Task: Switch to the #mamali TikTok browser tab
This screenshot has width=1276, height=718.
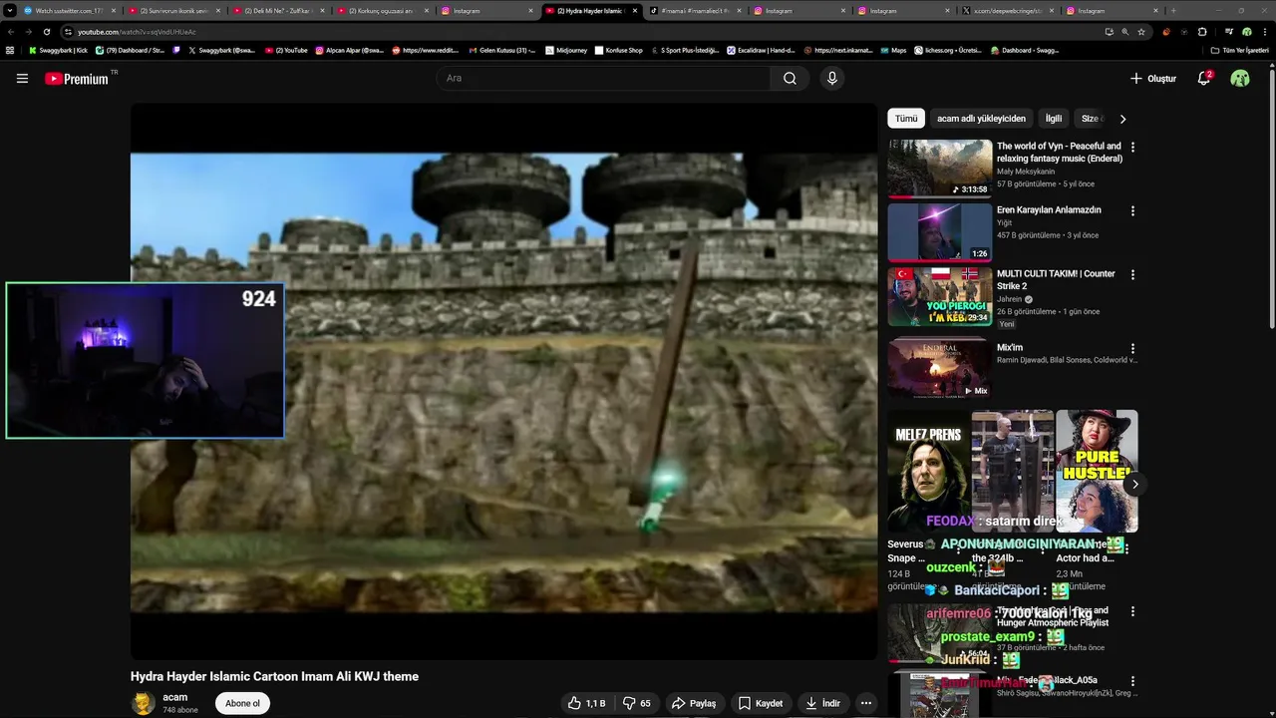Action: coord(694,10)
